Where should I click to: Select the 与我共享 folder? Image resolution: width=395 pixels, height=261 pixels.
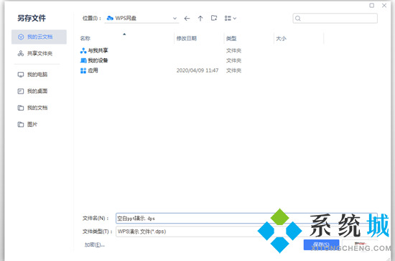click(x=98, y=50)
